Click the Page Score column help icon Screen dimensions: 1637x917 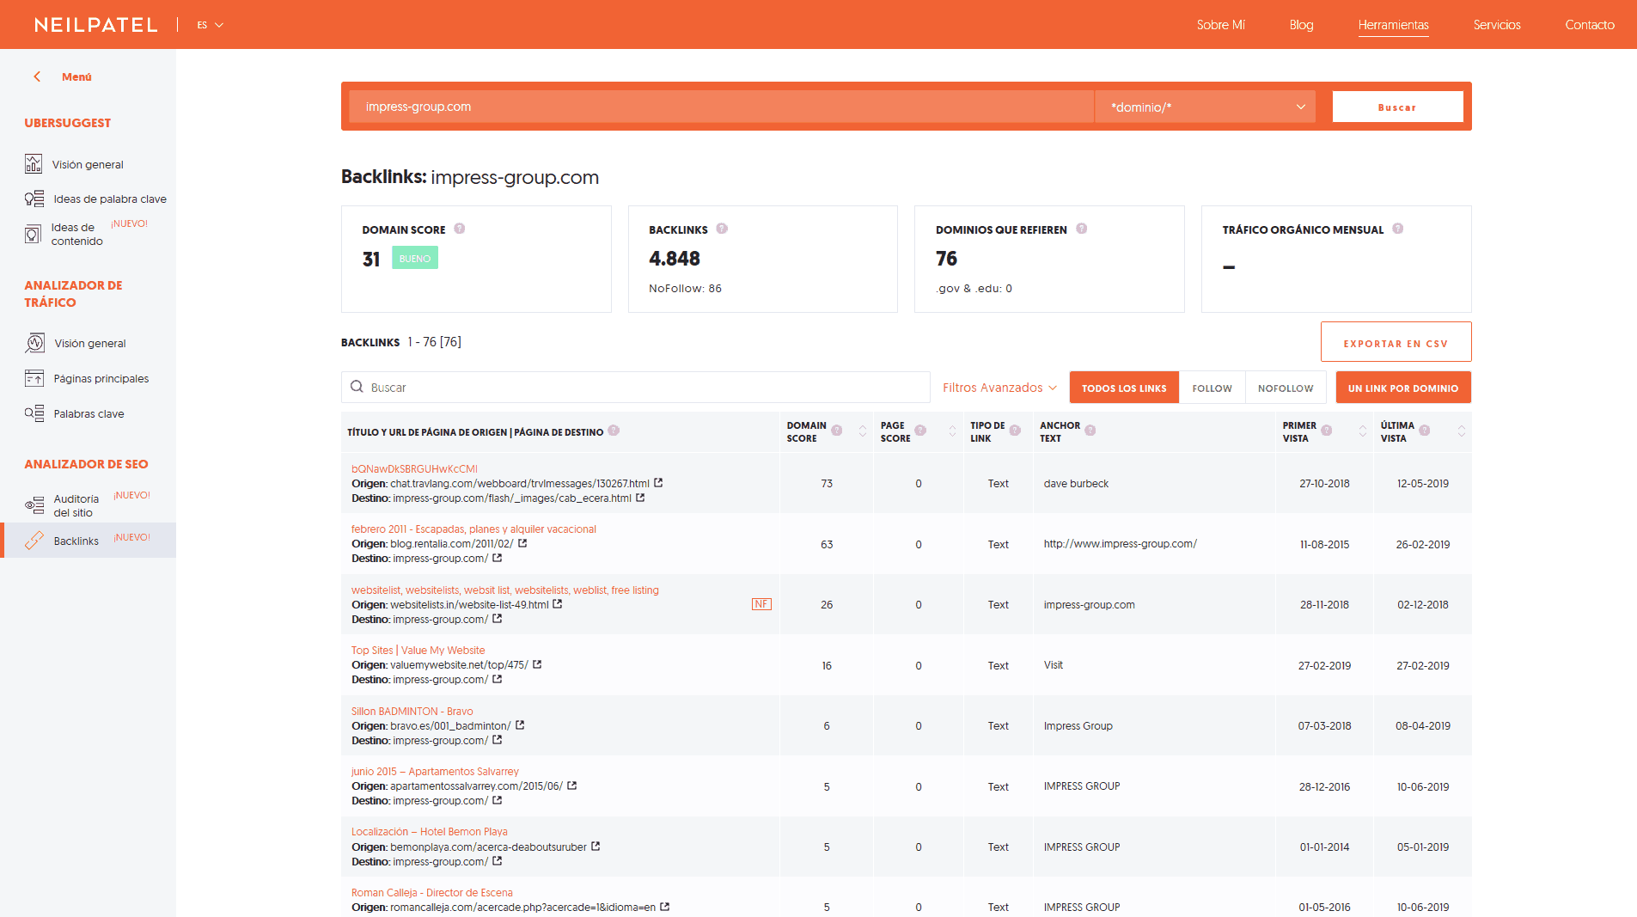[x=920, y=431]
